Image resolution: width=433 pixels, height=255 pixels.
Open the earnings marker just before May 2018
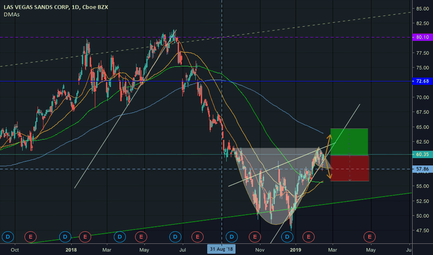tap(141, 236)
